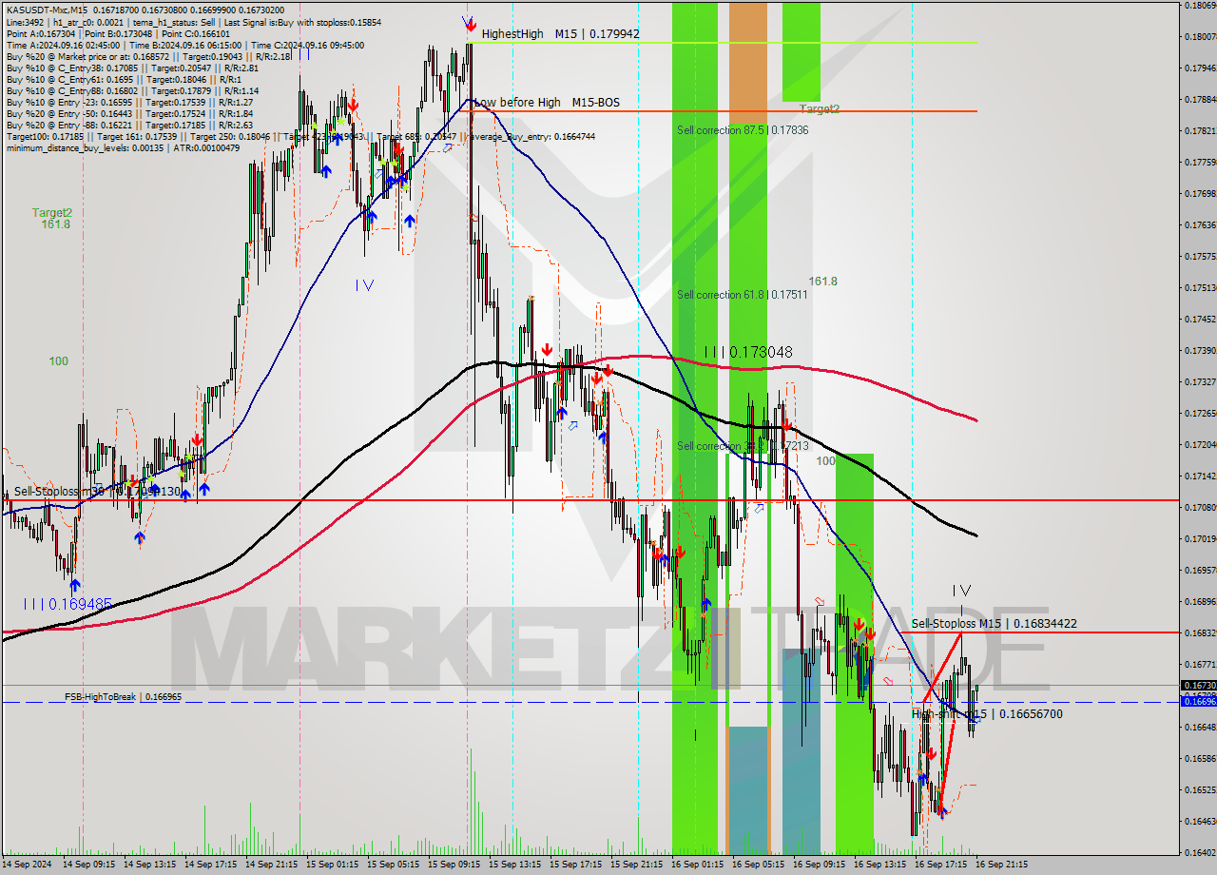Click the I I I | 0.173048 wave label
Viewport: 1217px width, 875px height.
[748, 352]
